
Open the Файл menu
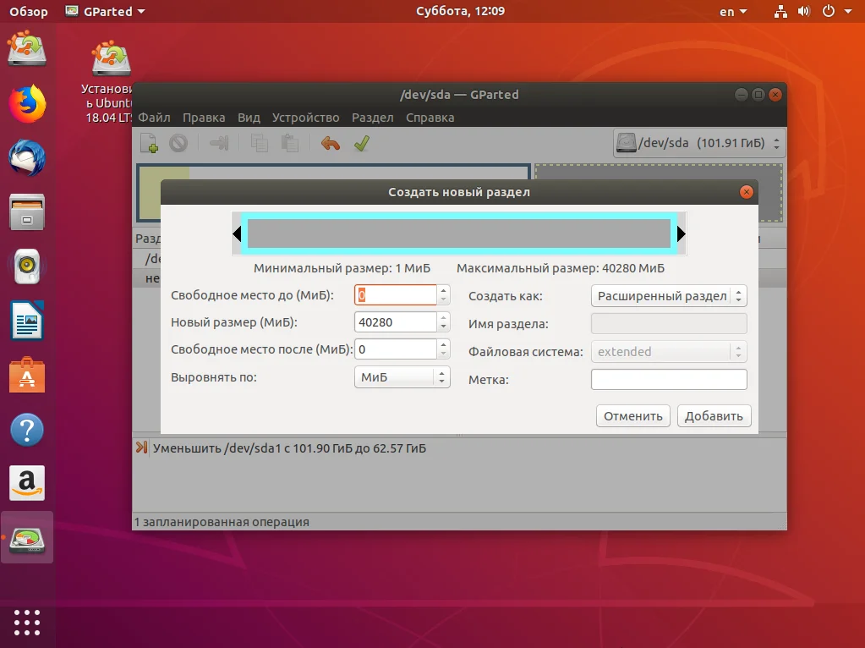click(x=154, y=118)
